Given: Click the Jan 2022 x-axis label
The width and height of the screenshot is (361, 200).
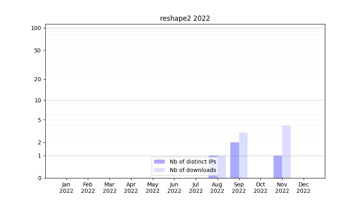Looking at the screenshot, I should (67, 188).
